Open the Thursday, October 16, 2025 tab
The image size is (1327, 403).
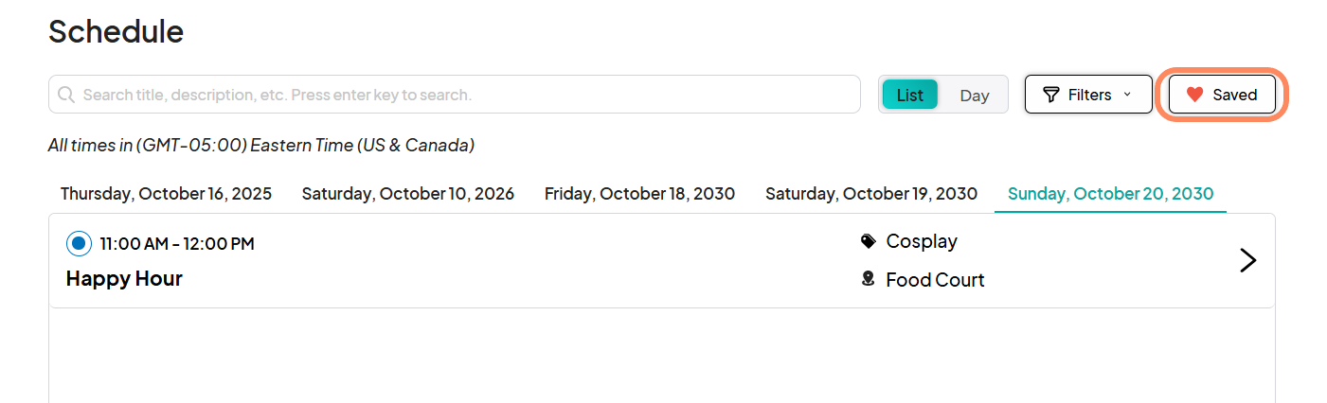166,194
